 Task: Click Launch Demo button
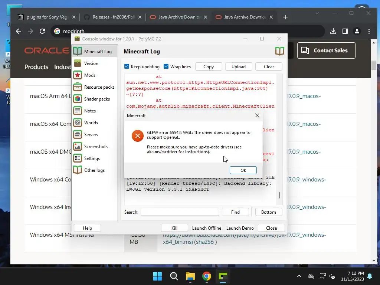tap(240, 228)
